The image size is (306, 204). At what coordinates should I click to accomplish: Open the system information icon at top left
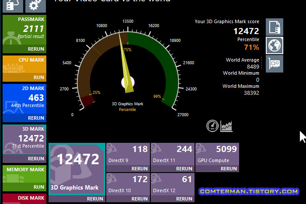pyautogui.click(x=13, y=6)
